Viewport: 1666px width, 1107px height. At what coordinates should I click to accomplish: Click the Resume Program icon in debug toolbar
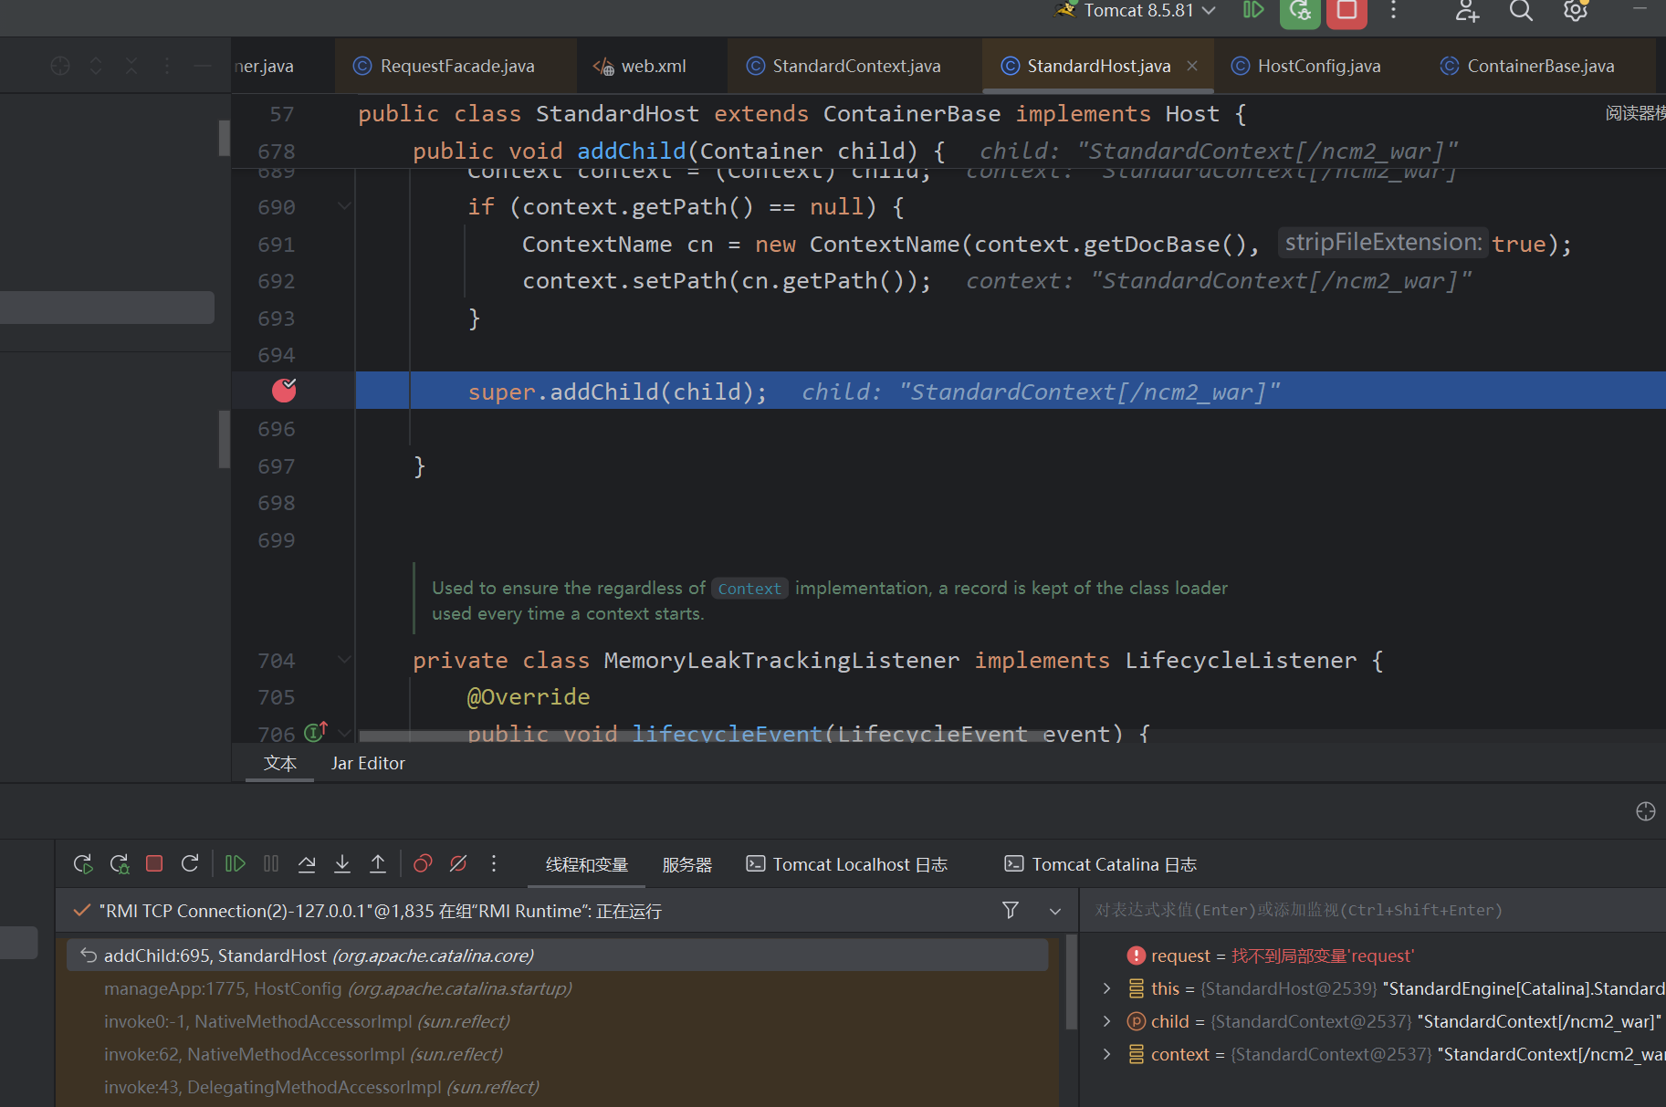click(235, 863)
